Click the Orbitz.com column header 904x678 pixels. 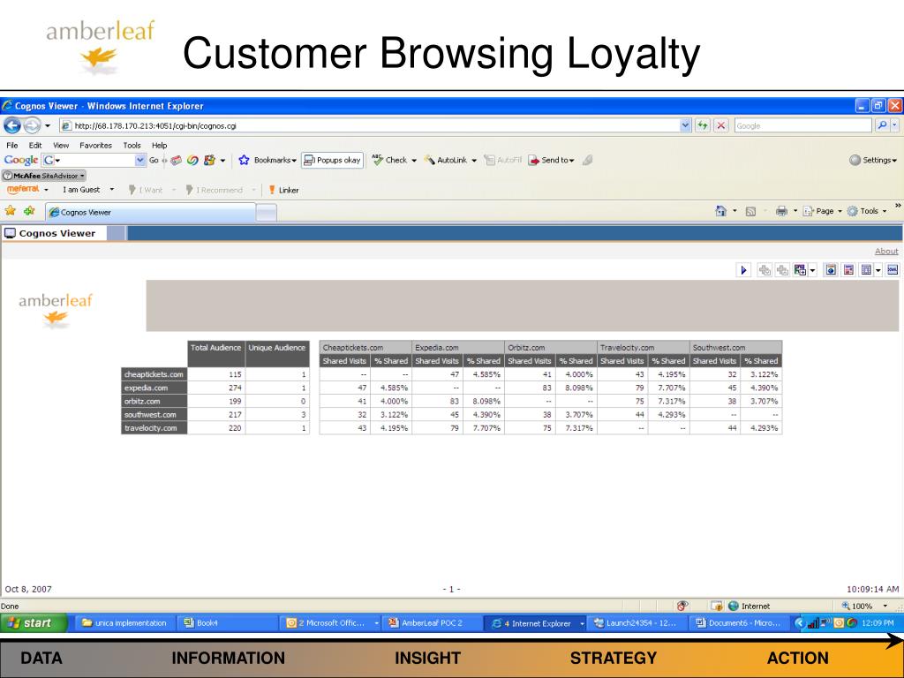tap(551, 347)
